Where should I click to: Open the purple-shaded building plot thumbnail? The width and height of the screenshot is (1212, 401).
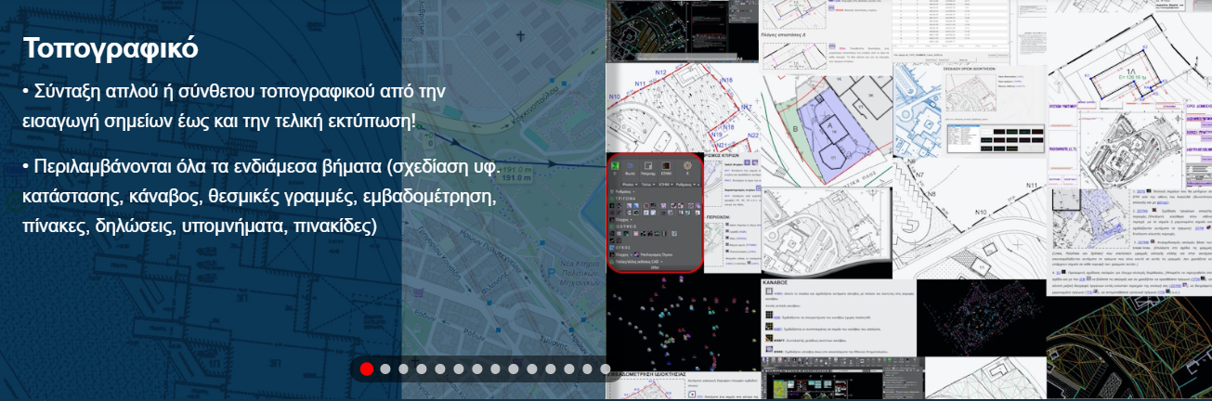pyautogui.click(x=827, y=130)
